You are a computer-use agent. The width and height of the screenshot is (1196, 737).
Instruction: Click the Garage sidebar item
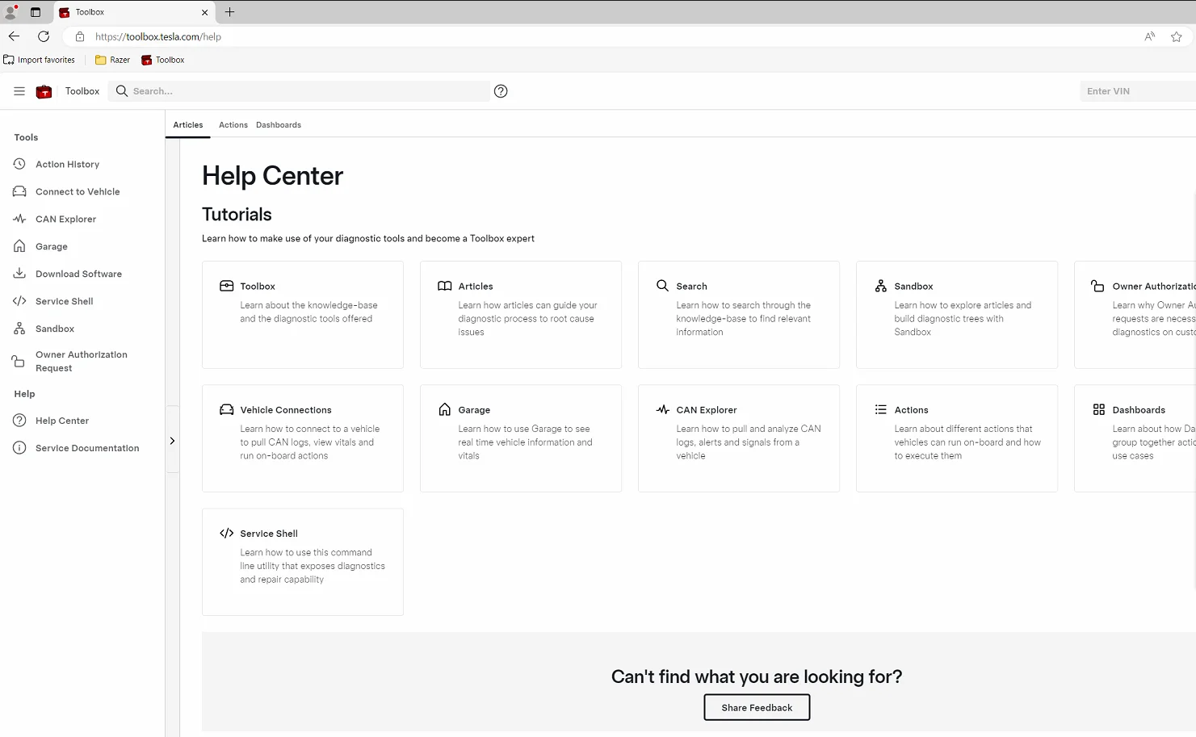pos(51,247)
